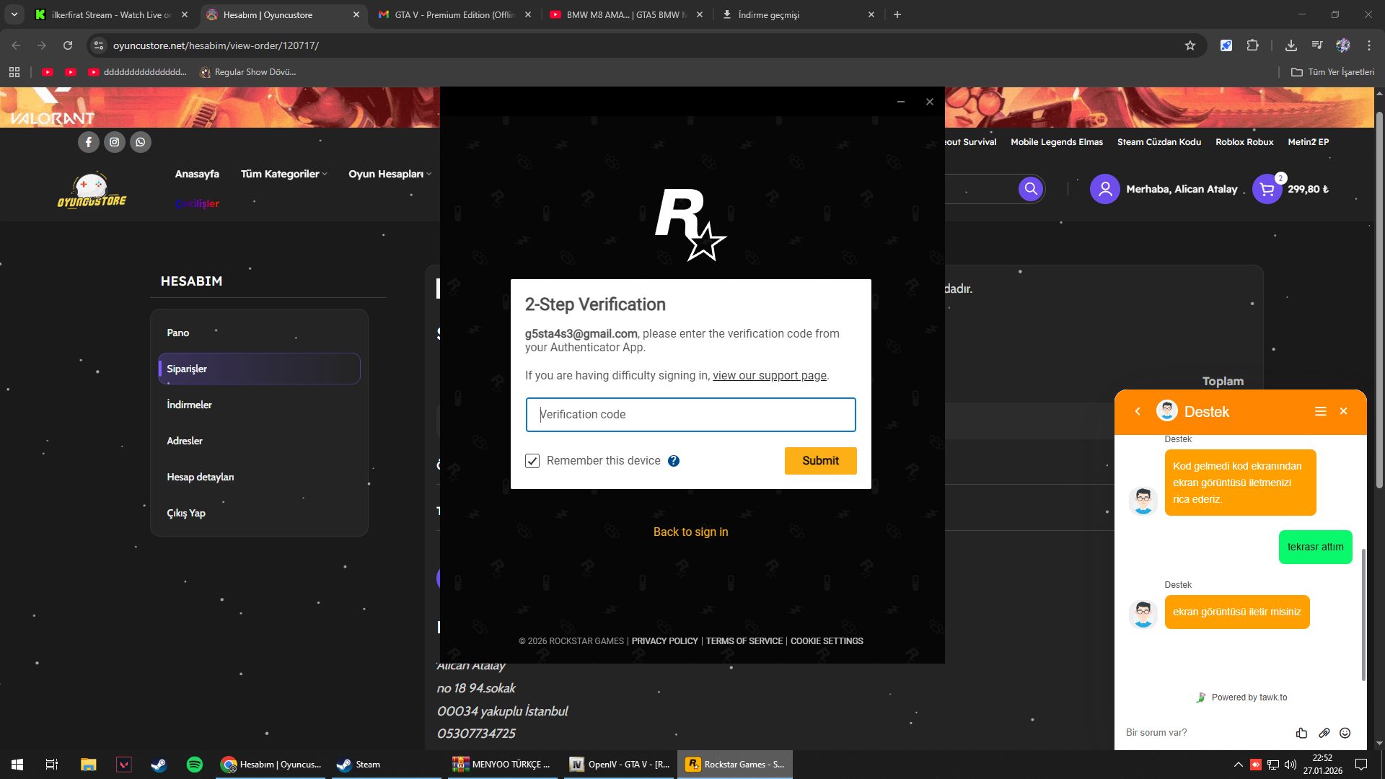Bookmark this page with the star icon
1385x779 pixels.
[x=1190, y=45]
